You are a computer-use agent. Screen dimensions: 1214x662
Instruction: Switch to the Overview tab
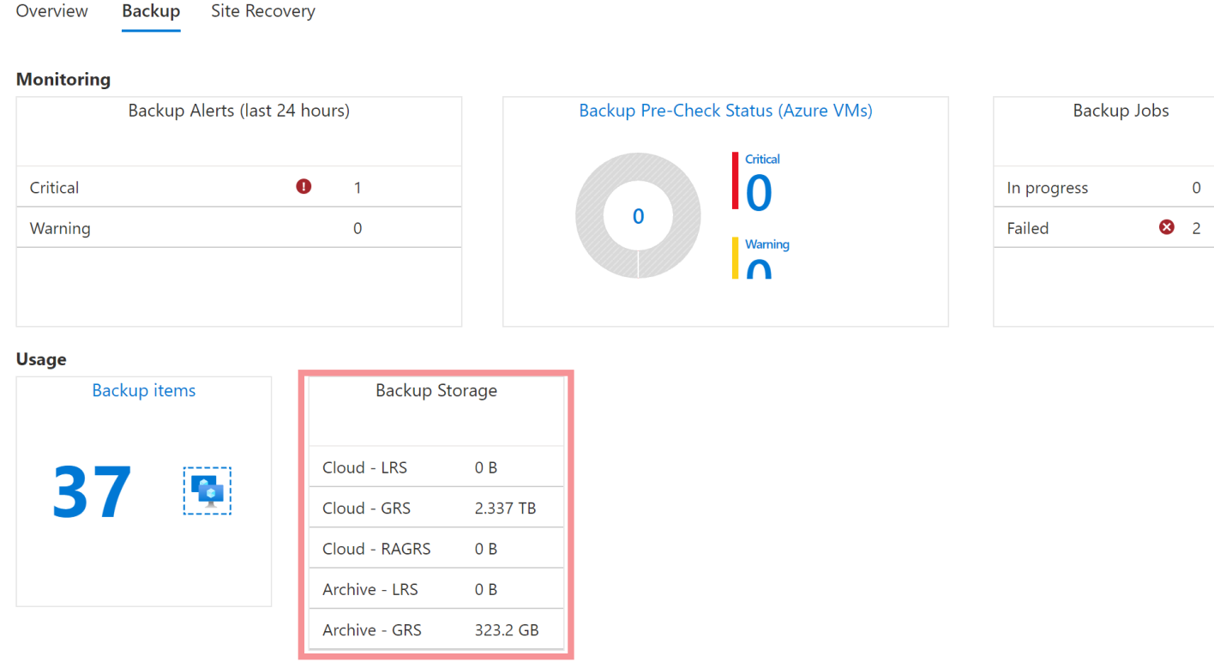[x=51, y=11]
